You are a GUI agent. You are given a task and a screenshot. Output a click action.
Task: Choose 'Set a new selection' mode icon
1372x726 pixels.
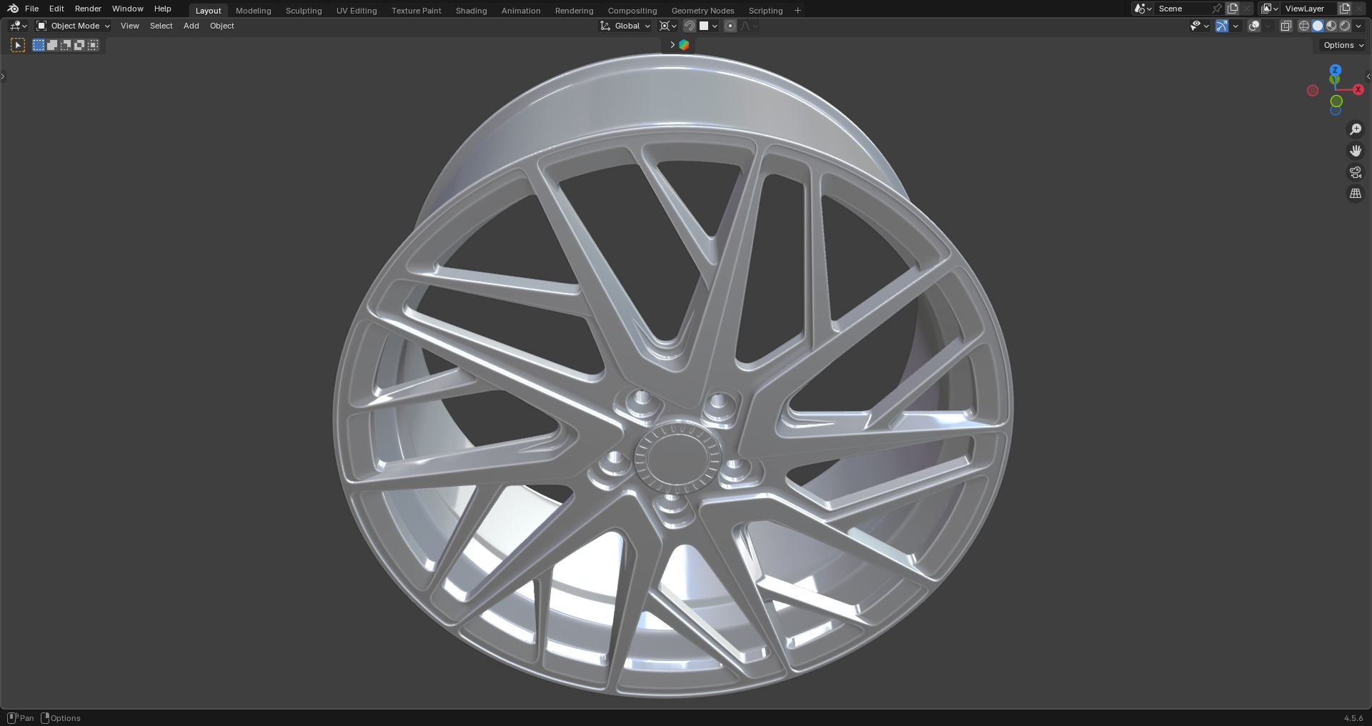[39, 45]
